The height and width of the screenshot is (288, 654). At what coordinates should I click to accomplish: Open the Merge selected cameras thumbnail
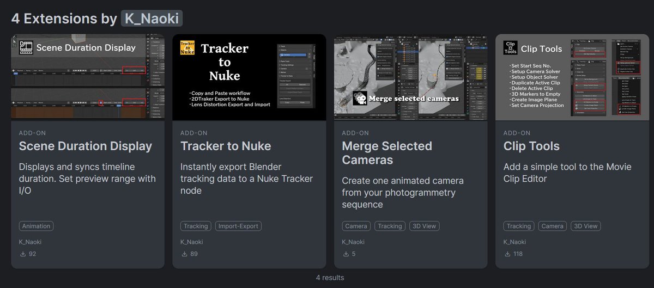tap(410, 77)
